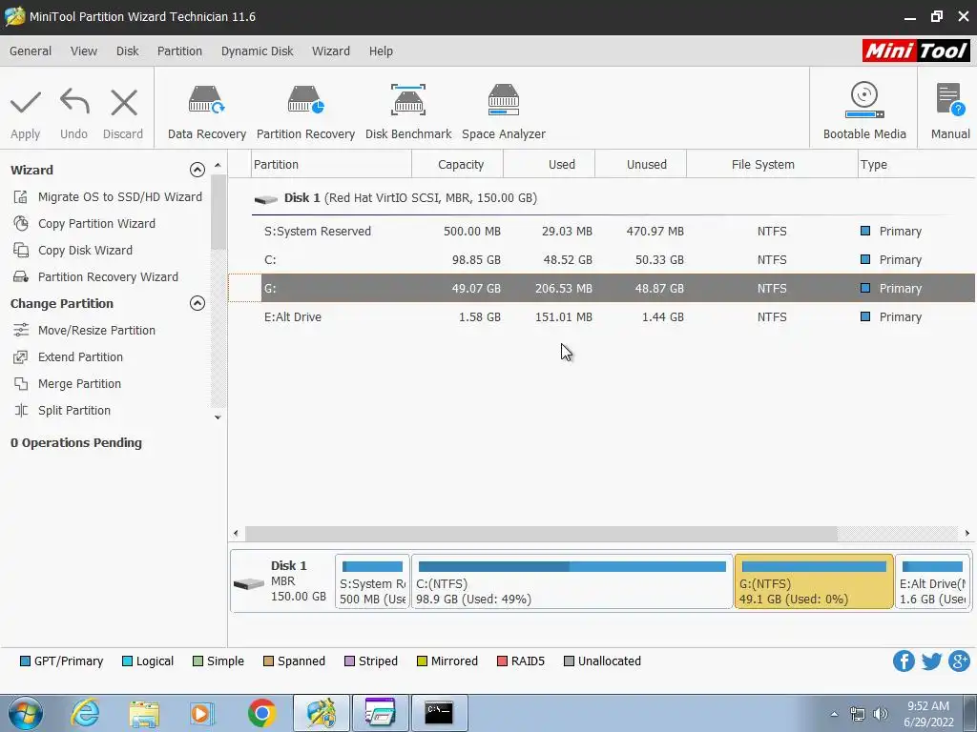Open the Wizard menu
This screenshot has height=732, width=977.
[331, 51]
